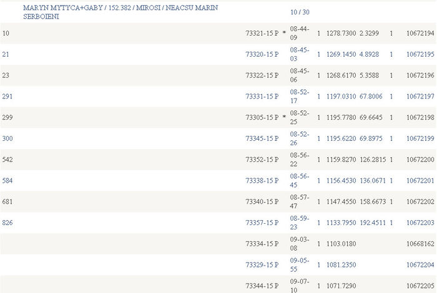Image resolution: width=437 pixels, height=293 pixels.
Task: Select ring number 73331-15 P
Action: 262,97
